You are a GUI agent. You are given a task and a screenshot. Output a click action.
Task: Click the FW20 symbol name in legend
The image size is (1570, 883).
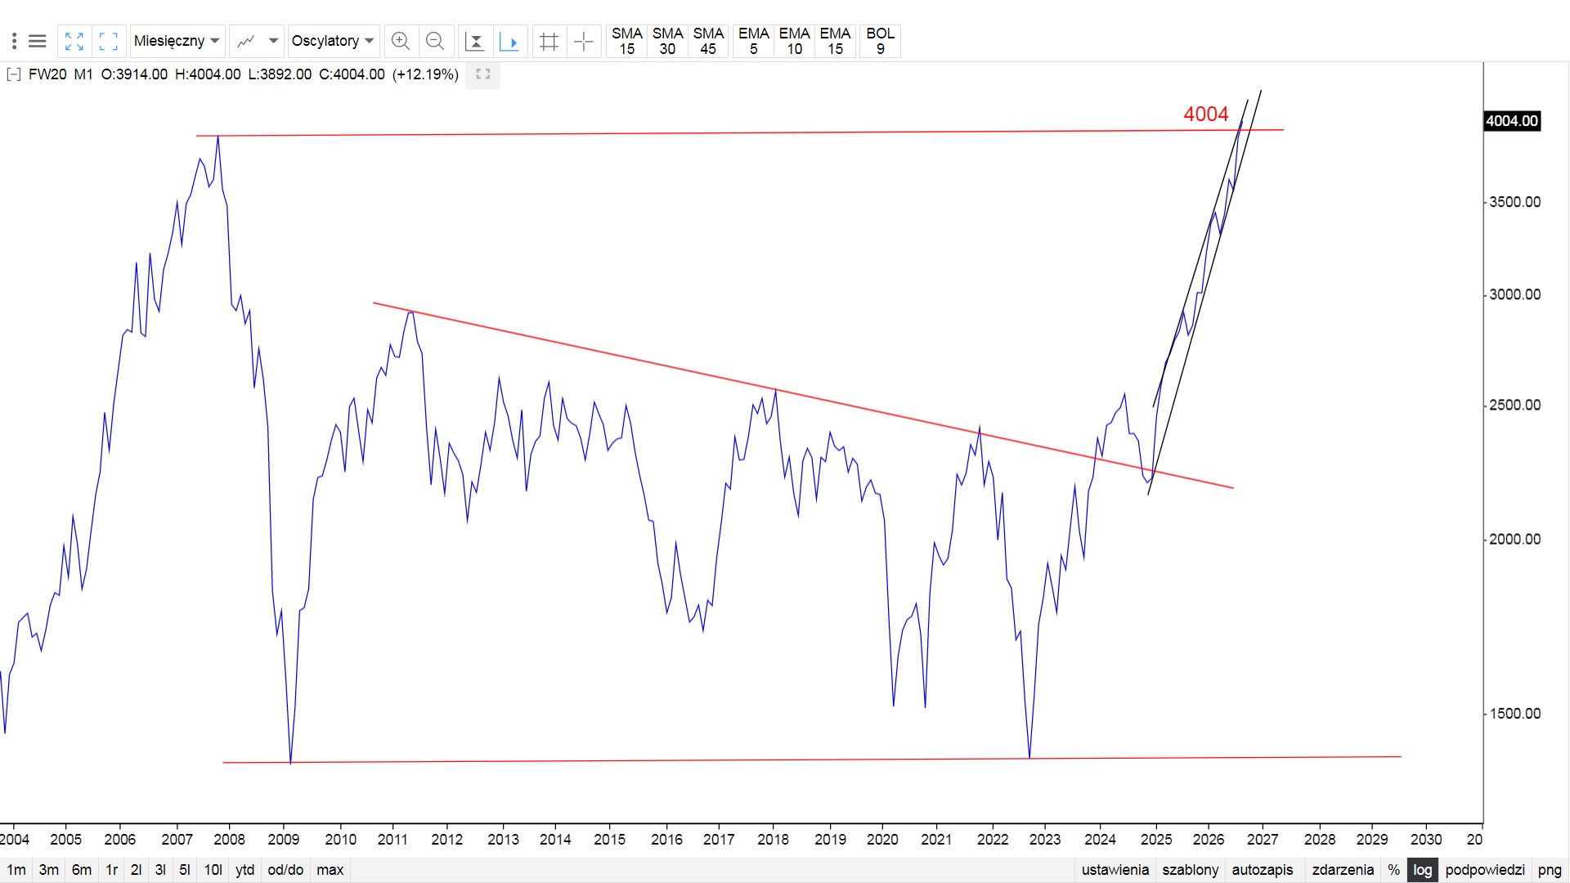coord(47,74)
